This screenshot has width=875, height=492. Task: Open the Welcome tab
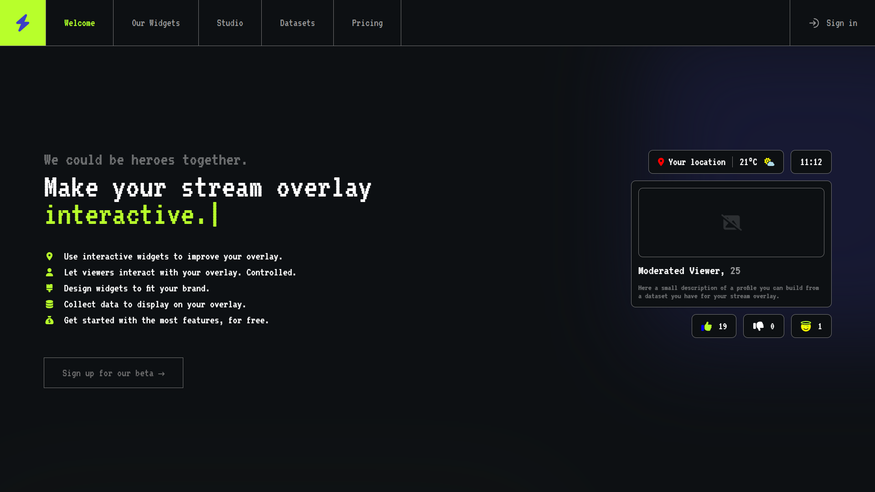click(x=79, y=23)
